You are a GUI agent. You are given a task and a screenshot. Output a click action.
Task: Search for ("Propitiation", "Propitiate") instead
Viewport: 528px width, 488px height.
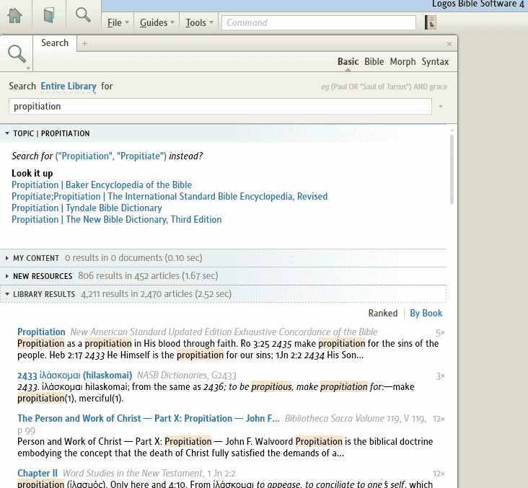point(111,156)
